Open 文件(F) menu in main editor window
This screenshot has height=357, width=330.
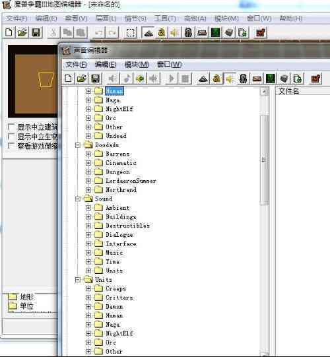(16, 18)
